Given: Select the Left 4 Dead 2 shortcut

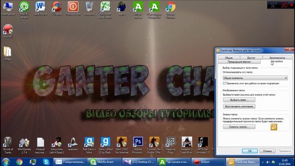Looking at the screenshot, I should click(x=57, y=145).
